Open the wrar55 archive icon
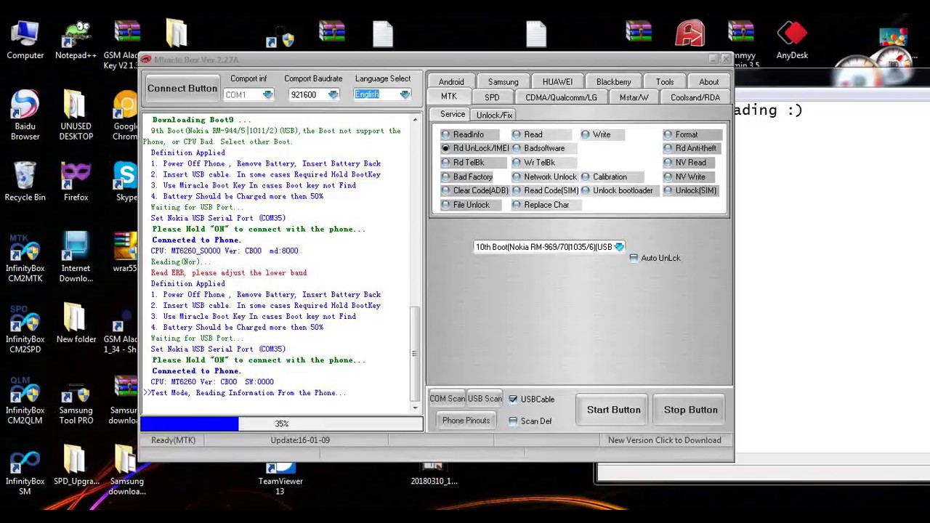The image size is (930, 523). [125, 252]
